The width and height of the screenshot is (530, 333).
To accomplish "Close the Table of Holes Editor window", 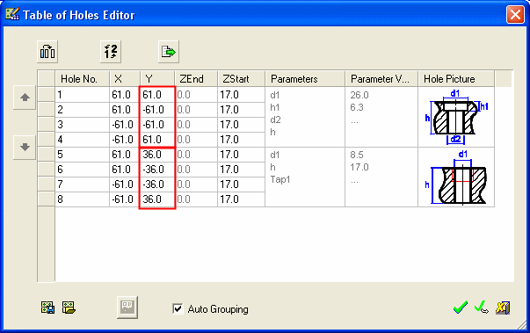I will 515,15.
